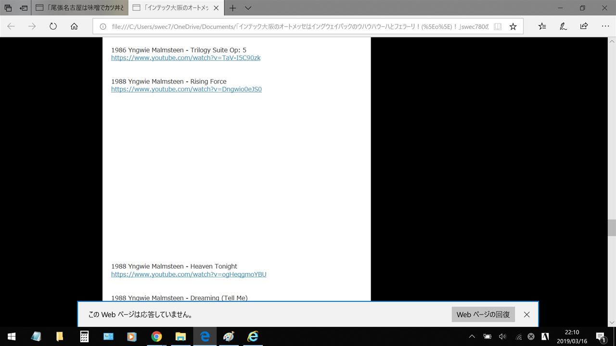The height and width of the screenshot is (346, 616).
Task: Check the battery status icon
Action: point(488,336)
